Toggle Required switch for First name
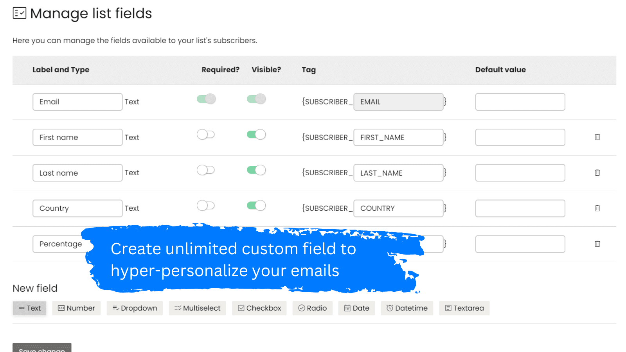This screenshot has height=352, width=626. [206, 135]
